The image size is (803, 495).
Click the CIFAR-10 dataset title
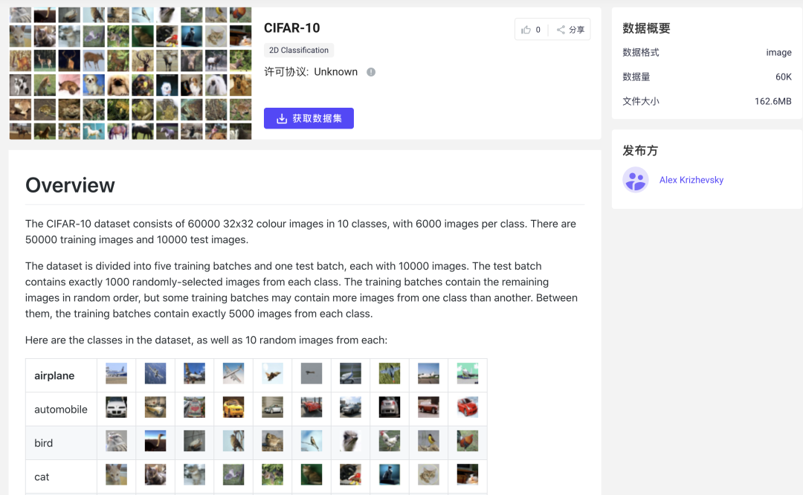click(x=292, y=27)
